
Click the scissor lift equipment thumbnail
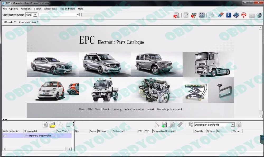pyautogui.click(x=196, y=90)
